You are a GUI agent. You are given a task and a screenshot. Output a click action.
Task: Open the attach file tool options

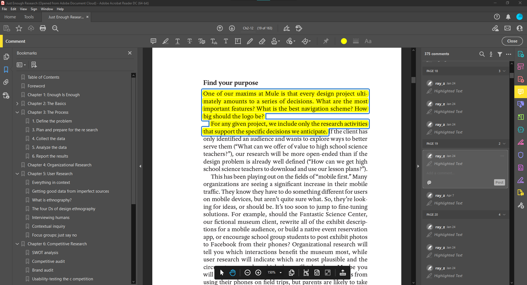[x=291, y=41]
